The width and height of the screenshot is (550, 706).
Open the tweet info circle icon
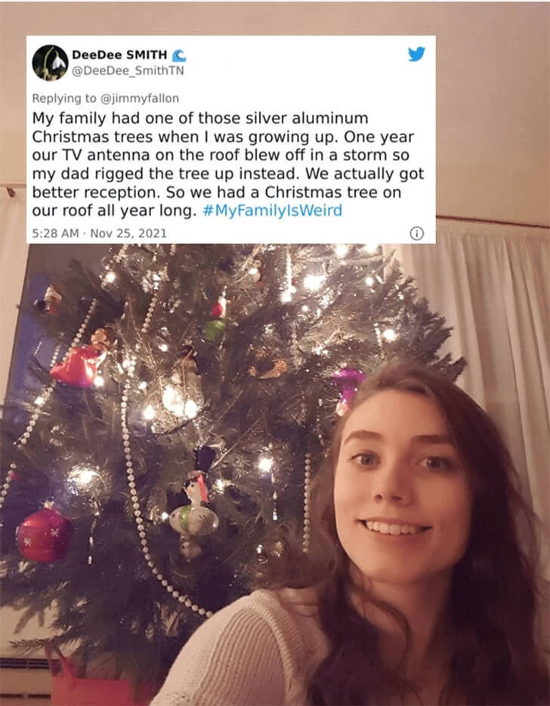[417, 234]
